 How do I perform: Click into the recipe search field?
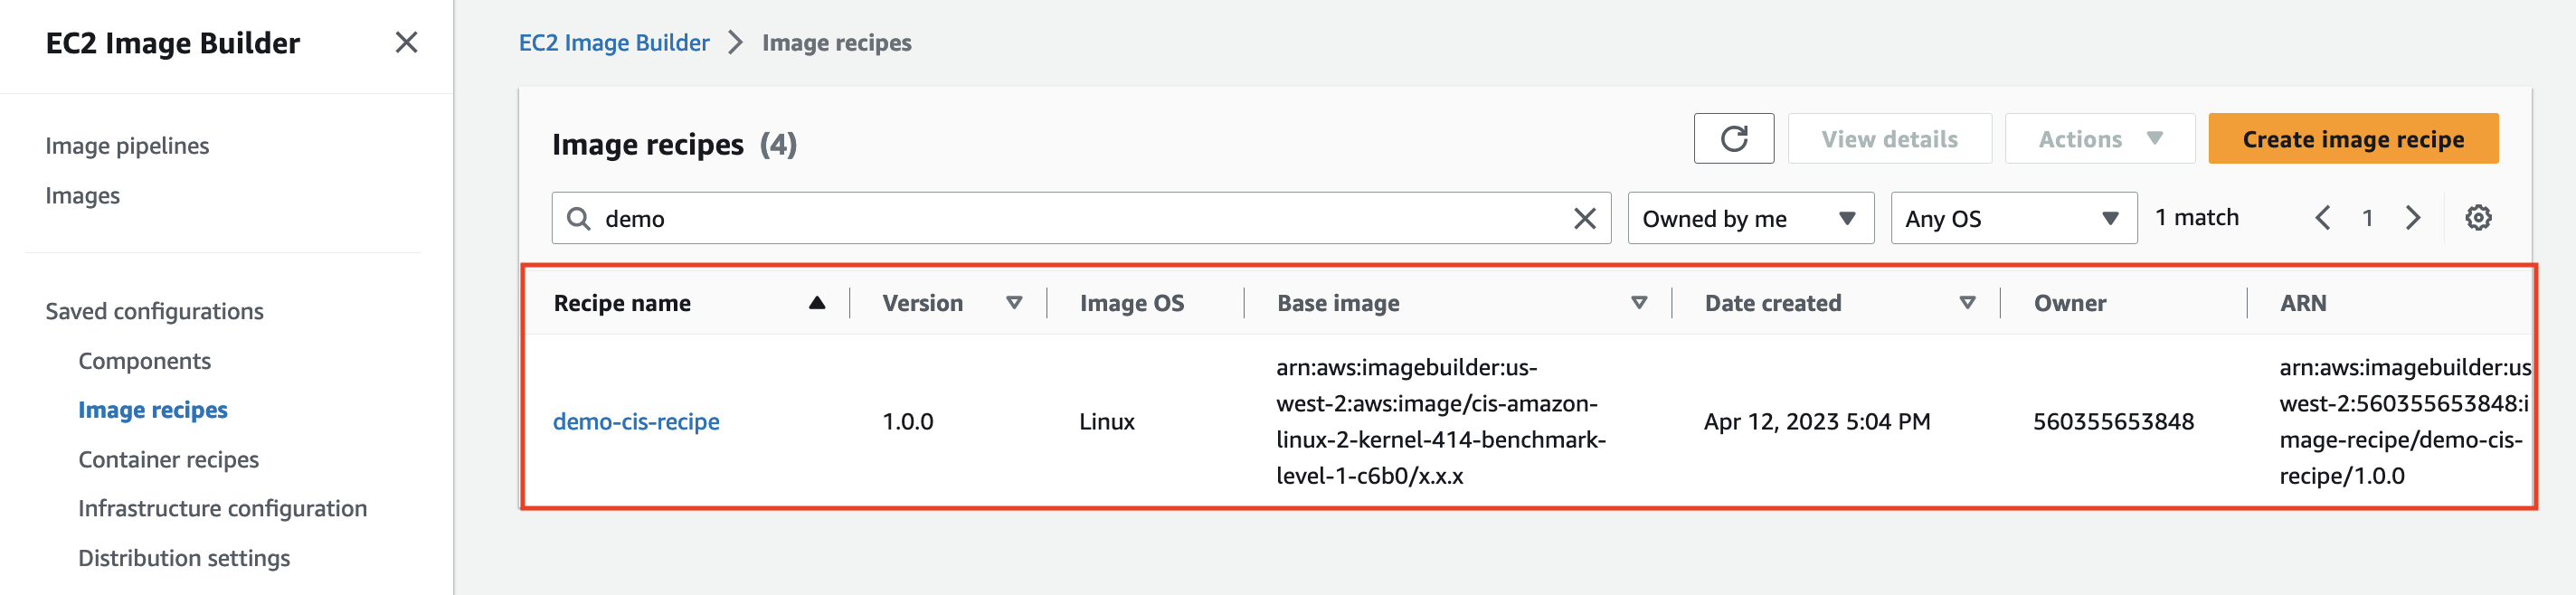(x=1081, y=219)
